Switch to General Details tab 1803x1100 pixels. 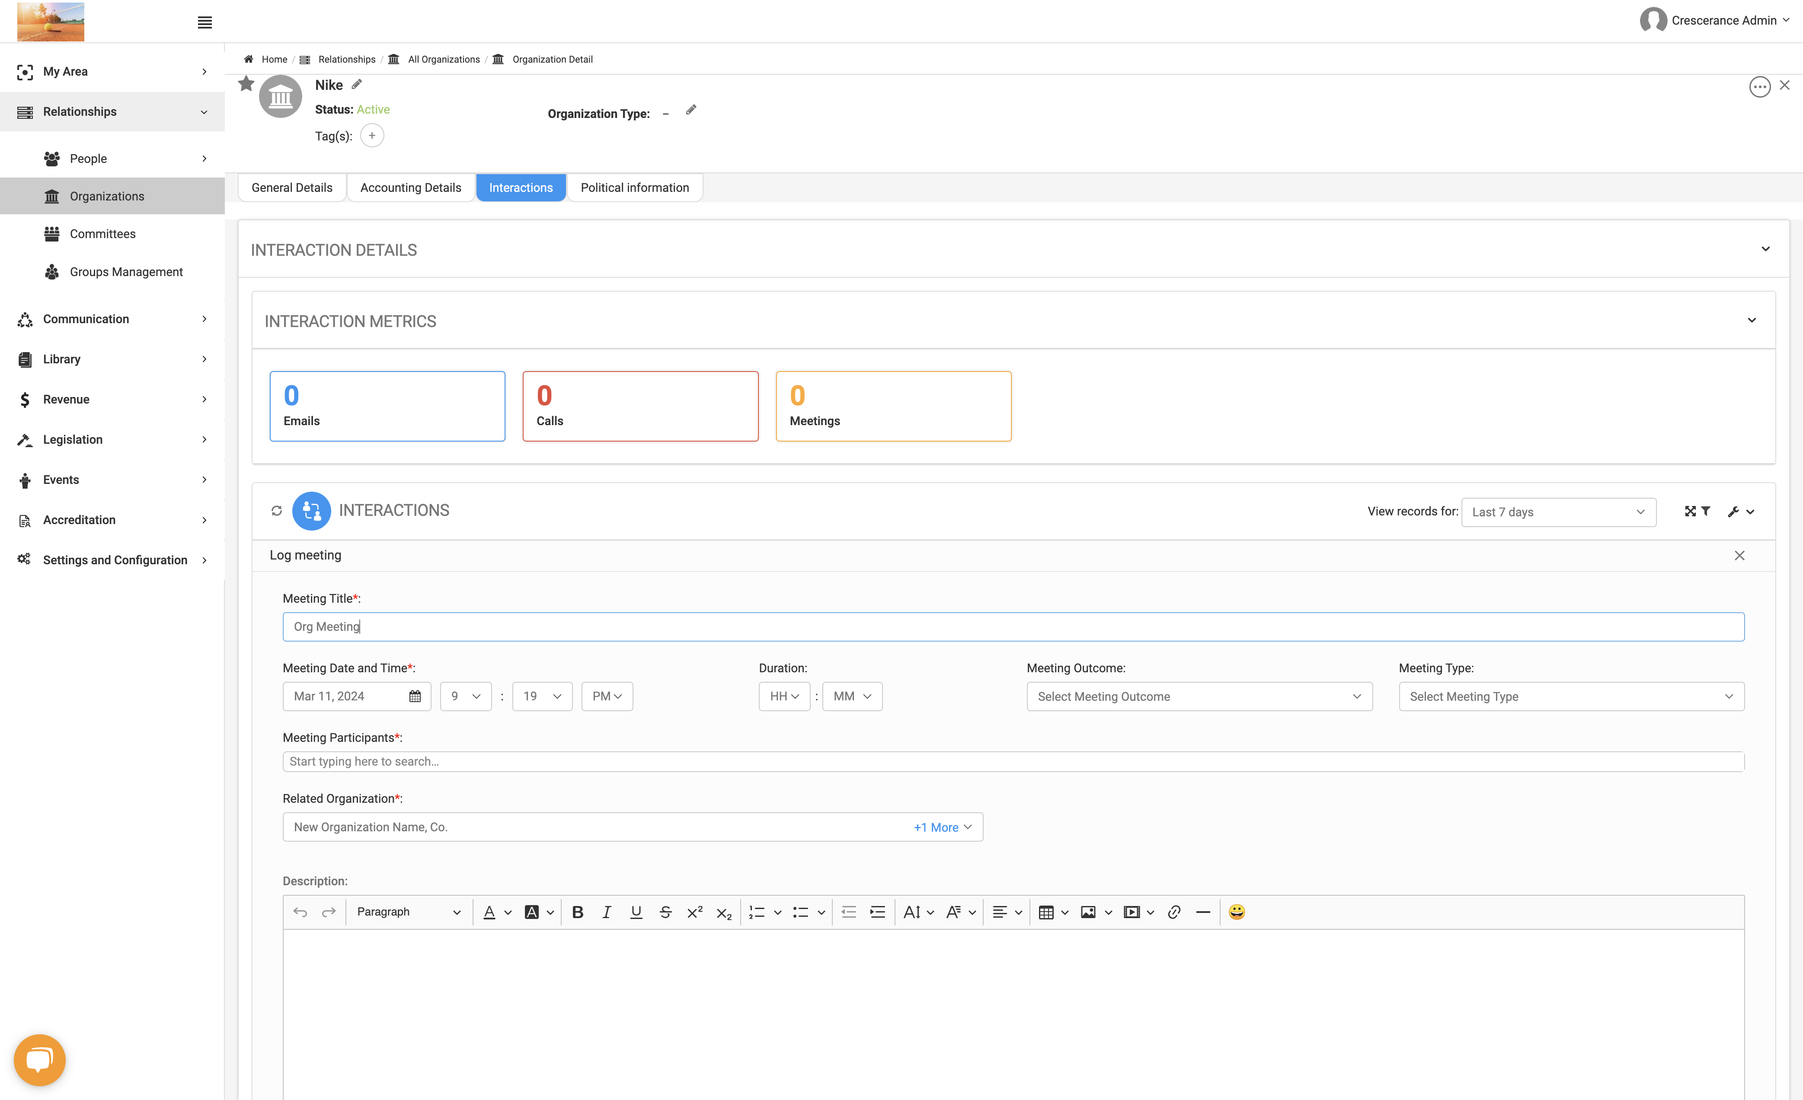(x=292, y=188)
